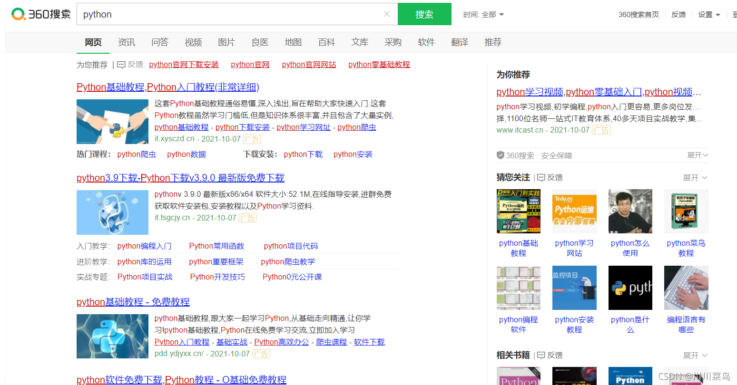Click the pdd.ydjyxx.cn/ result URL
Image resolution: width=737 pixels, height=385 pixels.
[179, 354]
